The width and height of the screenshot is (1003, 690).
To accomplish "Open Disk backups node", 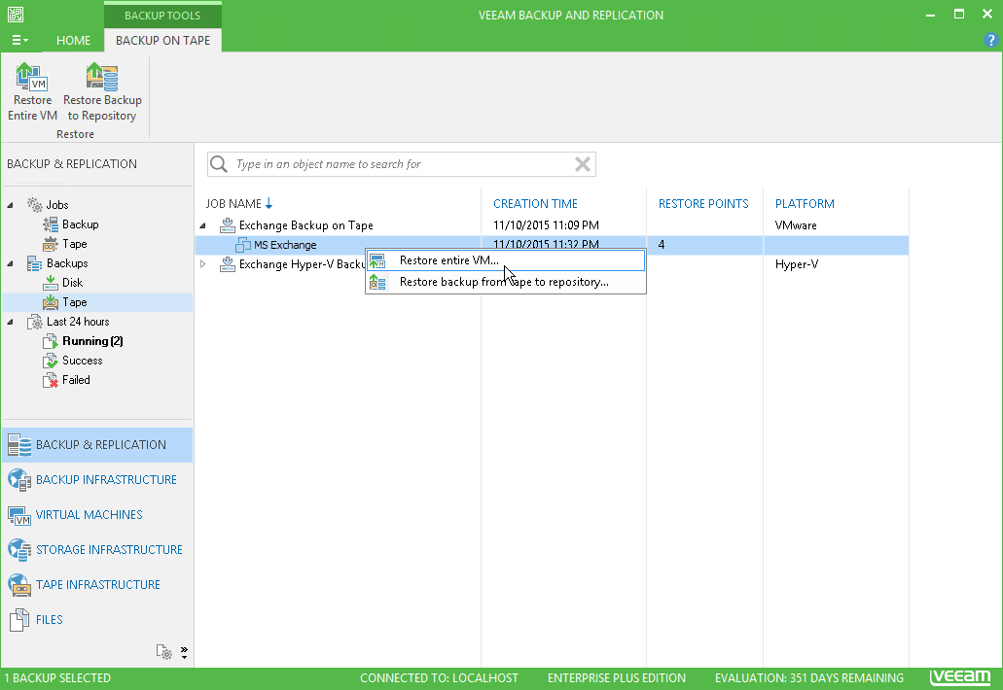I will 72,283.
